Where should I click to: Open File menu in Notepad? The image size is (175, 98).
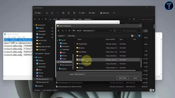pyautogui.click(x=5, y=37)
